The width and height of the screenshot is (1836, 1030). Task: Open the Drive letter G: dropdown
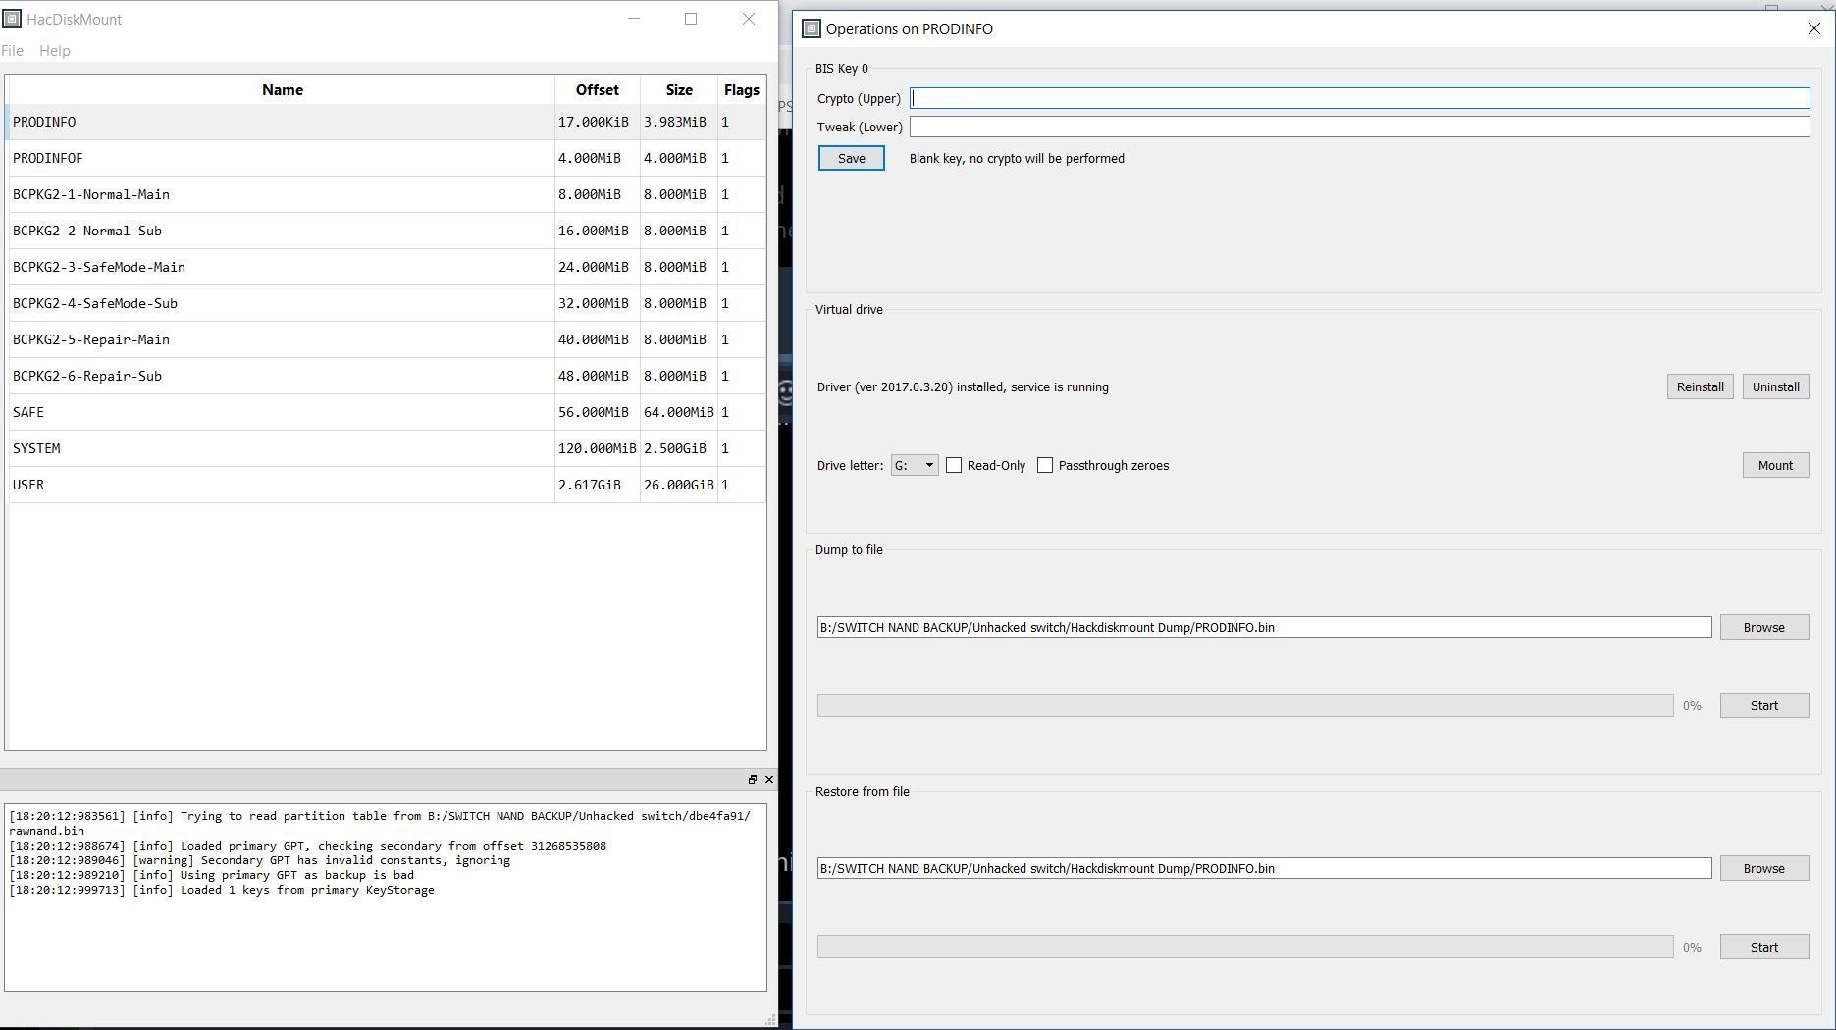coord(915,465)
